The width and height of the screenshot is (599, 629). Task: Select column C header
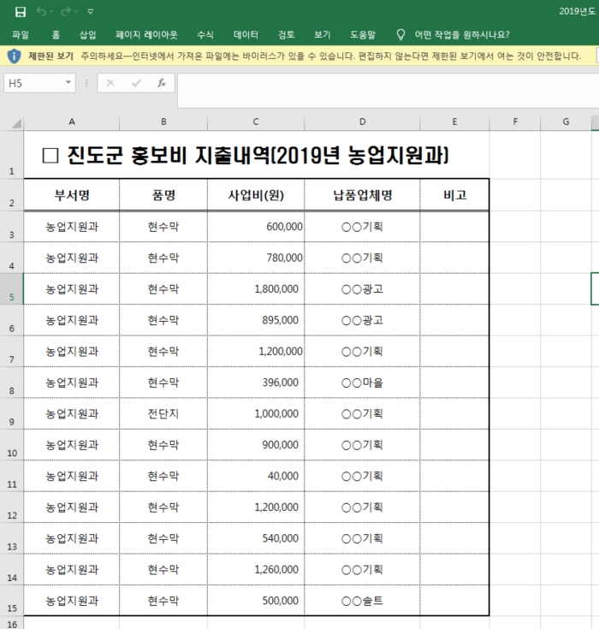coord(255,122)
